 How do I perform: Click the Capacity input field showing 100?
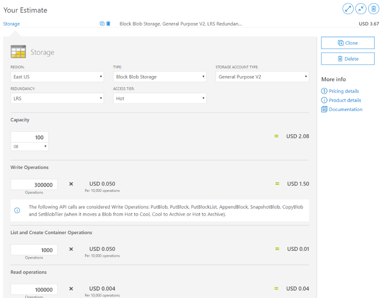(x=29, y=137)
